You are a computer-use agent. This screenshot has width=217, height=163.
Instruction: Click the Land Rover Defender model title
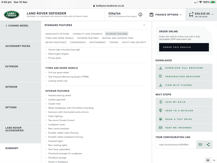[46, 13]
